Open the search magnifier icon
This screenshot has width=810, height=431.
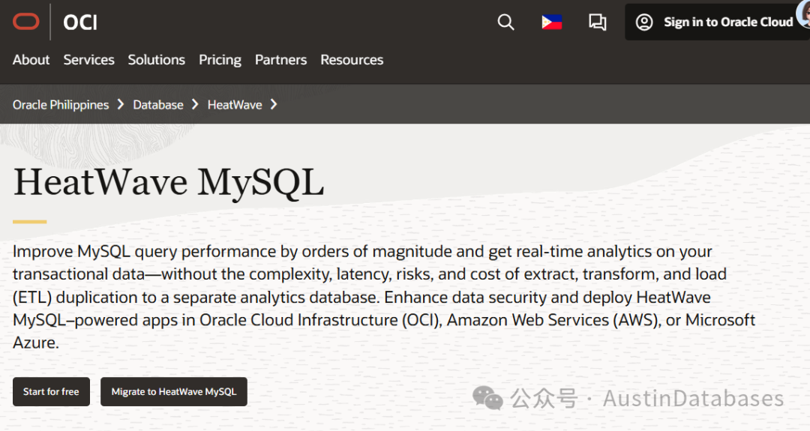click(505, 22)
